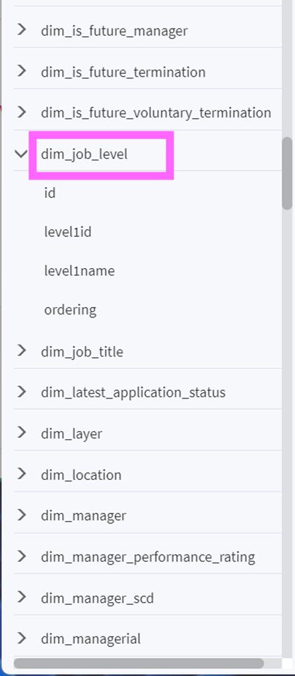Expand dim_is_future_voluntary_termination node

(22, 112)
